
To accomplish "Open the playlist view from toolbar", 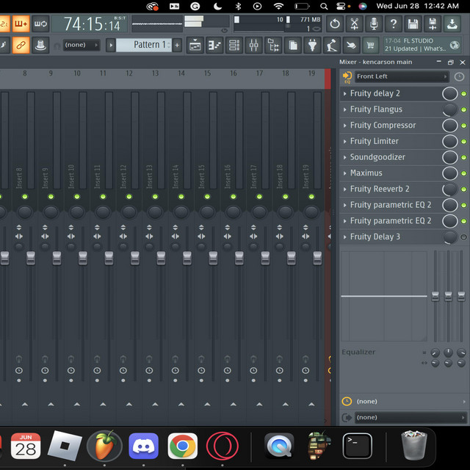I will coord(196,46).
